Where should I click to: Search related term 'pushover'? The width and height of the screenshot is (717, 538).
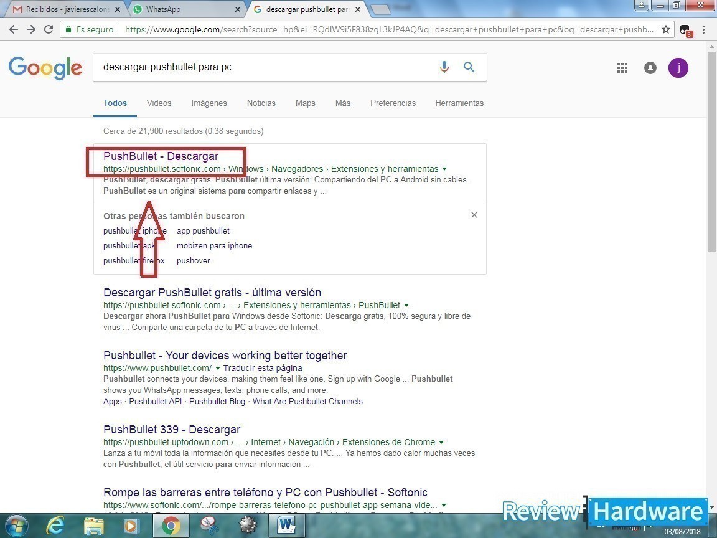click(x=194, y=261)
